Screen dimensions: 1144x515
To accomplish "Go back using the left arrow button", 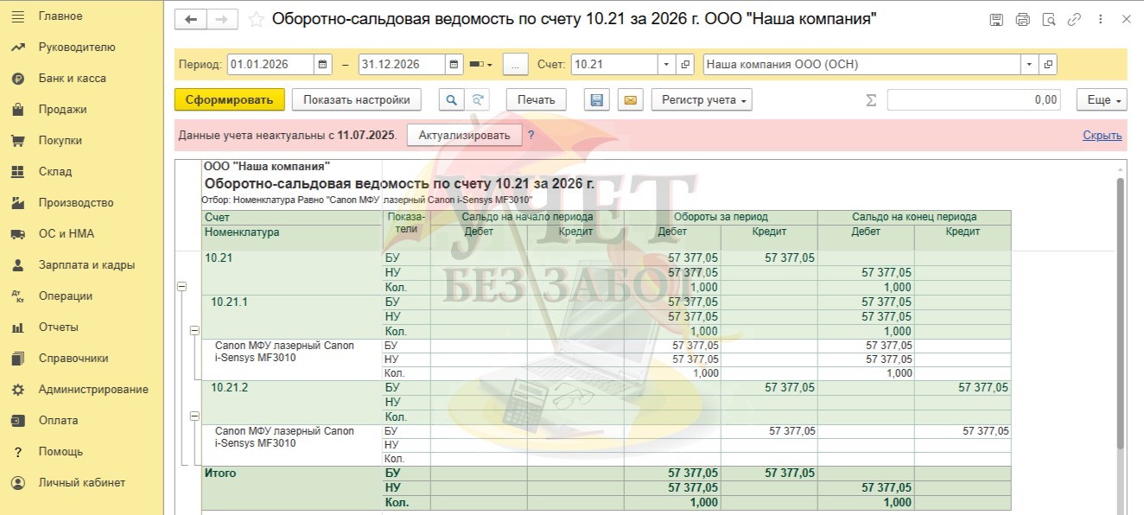I will [191, 19].
